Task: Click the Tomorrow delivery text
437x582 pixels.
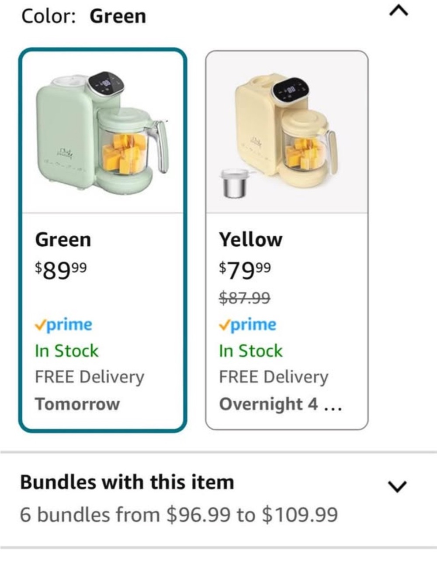Action: (x=77, y=404)
